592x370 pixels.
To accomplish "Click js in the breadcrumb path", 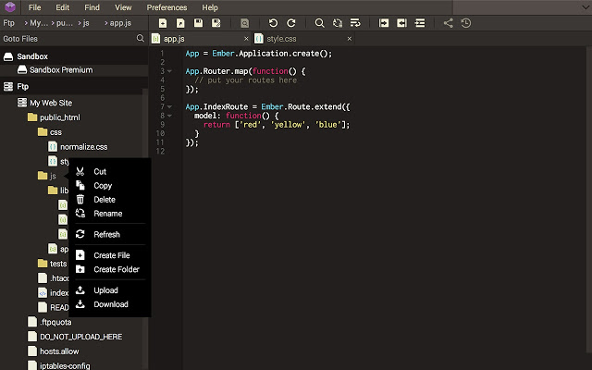I will pos(86,23).
